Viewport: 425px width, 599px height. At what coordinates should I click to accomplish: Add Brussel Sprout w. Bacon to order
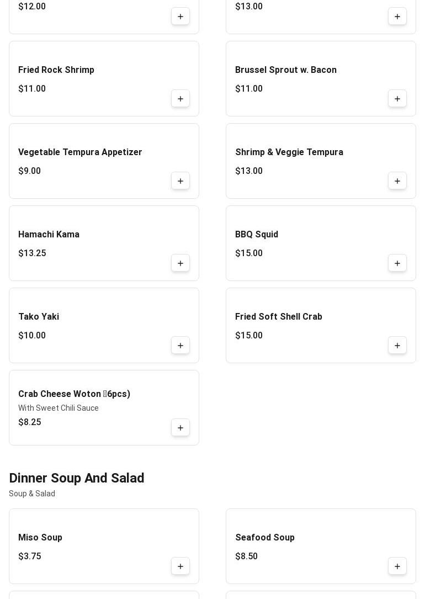coord(397,99)
